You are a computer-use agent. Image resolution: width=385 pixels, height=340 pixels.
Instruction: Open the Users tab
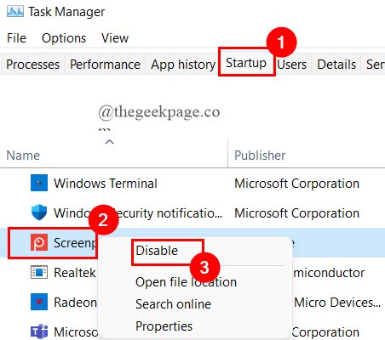pos(292,64)
